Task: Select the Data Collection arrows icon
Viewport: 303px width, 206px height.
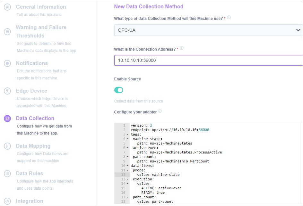Action: point(7,118)
